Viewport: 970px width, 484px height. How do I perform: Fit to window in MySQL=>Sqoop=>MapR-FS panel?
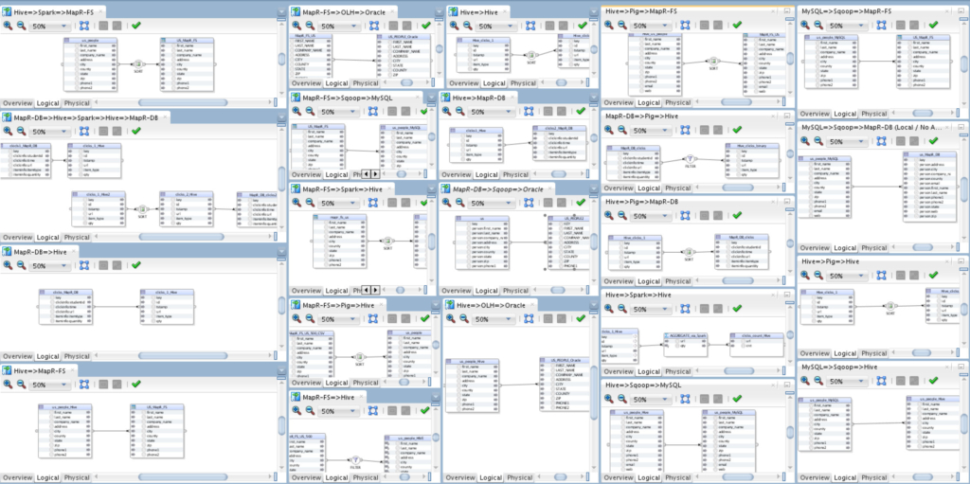(882, 25)
